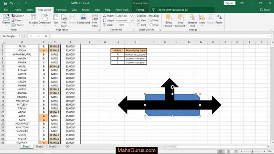The image size is (274, 154).
Task: Click the Share button
Action: click(x=265, y=10)
